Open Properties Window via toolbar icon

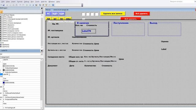point(43,5)
